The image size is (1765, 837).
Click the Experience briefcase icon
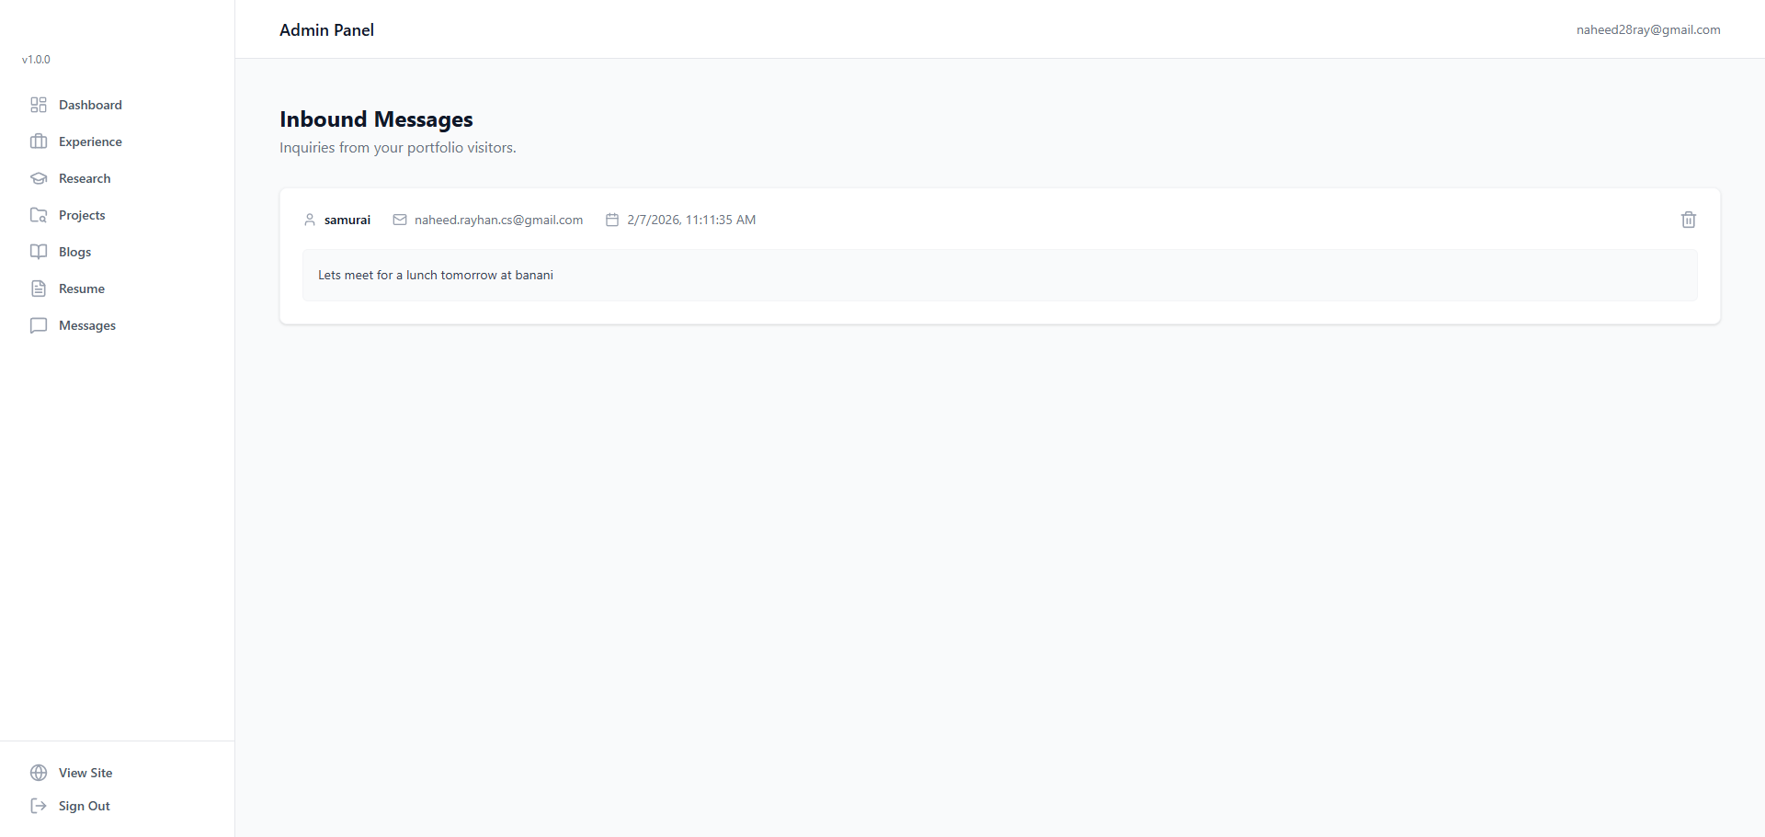[38, 141]
